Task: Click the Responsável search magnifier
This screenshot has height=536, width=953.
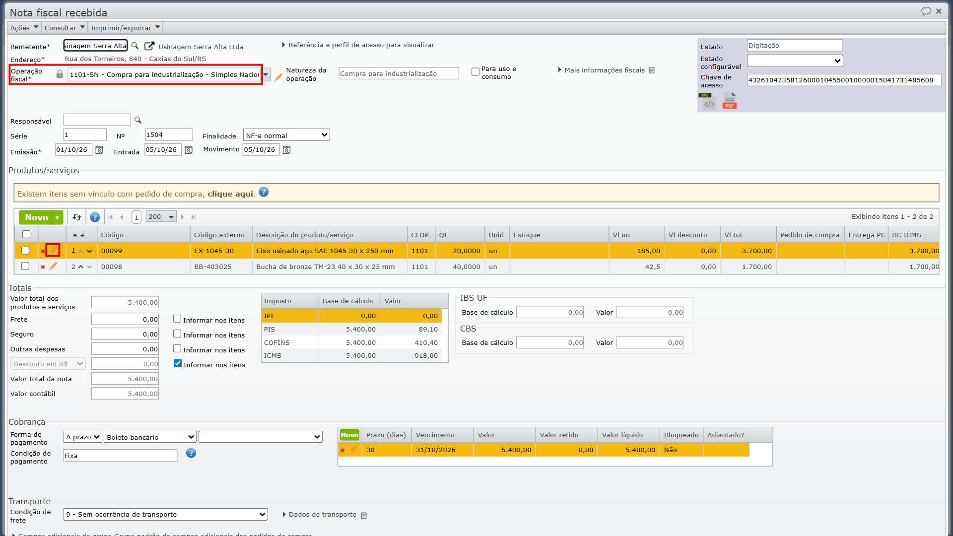Action: point(138,120)
